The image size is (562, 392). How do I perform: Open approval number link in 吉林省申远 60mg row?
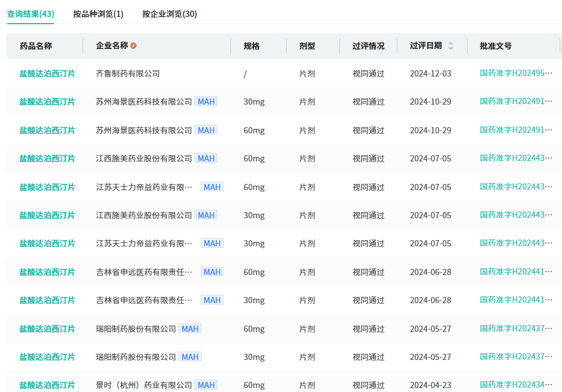click(x=516, y=272)
